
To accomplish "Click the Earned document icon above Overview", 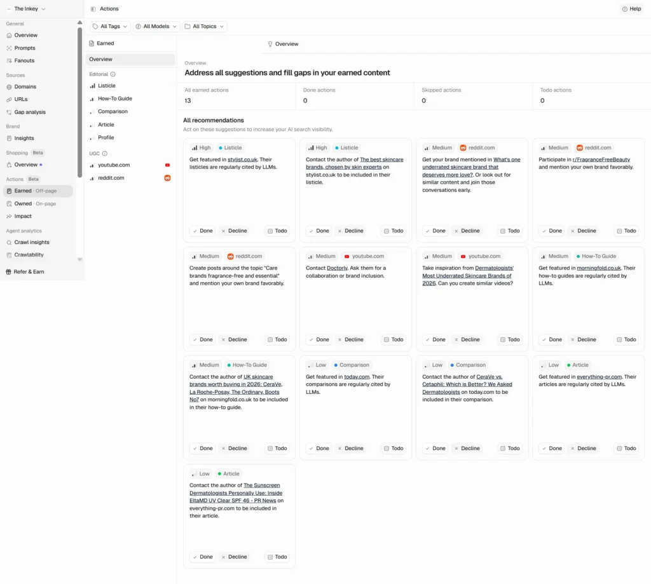I will tap(92, 43).
